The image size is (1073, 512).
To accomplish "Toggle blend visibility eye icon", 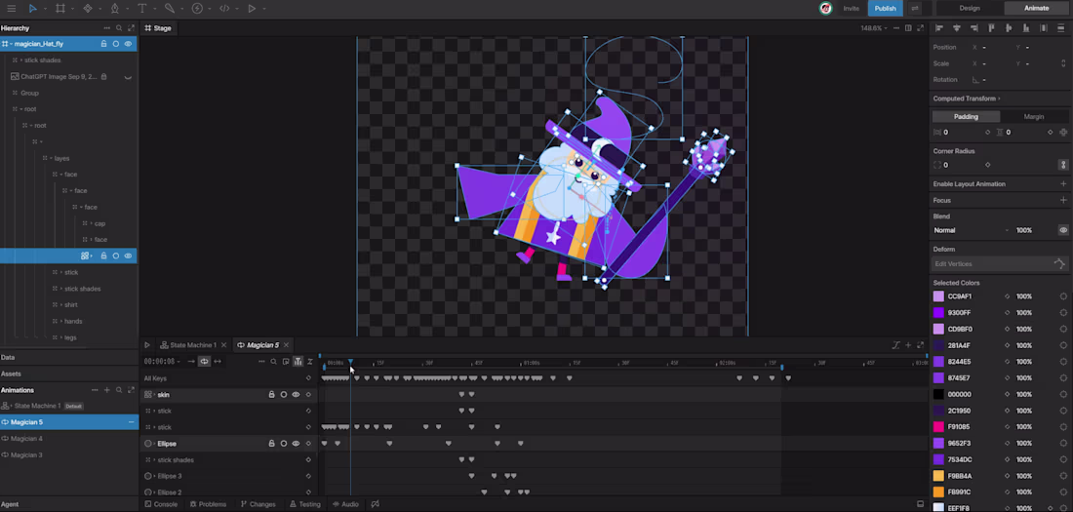I will pos(1063,231).
